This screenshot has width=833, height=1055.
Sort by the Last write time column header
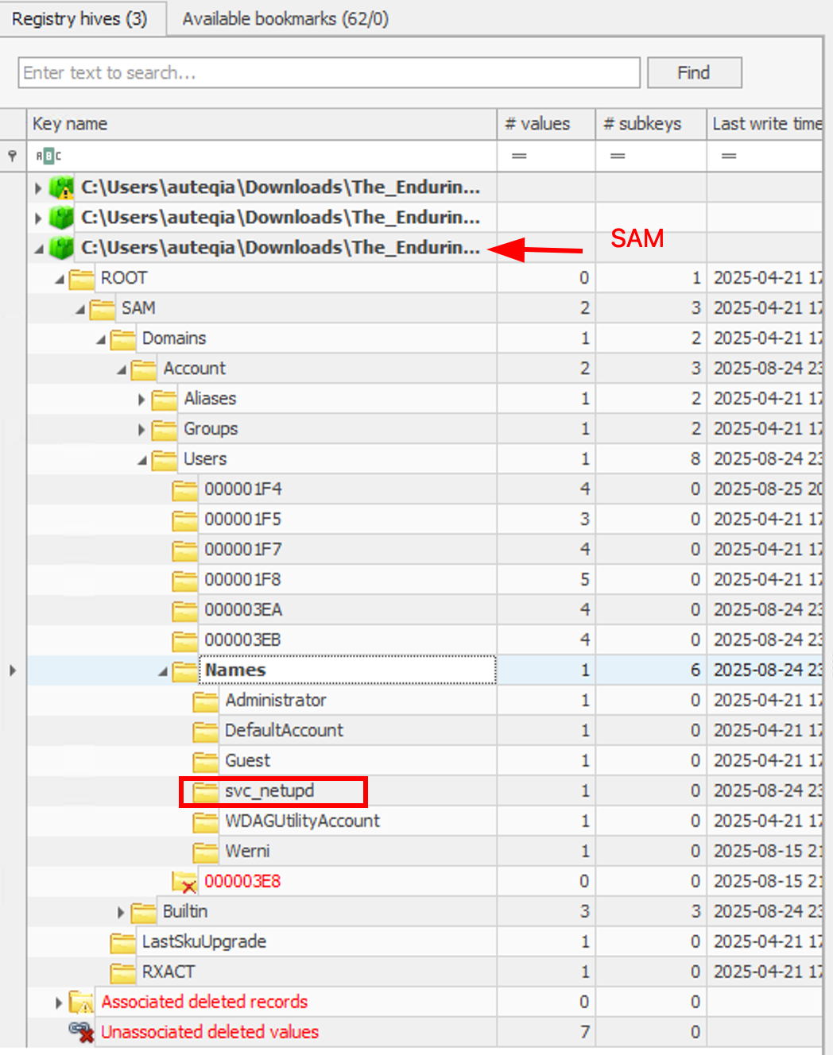click(x=765, y=124)
